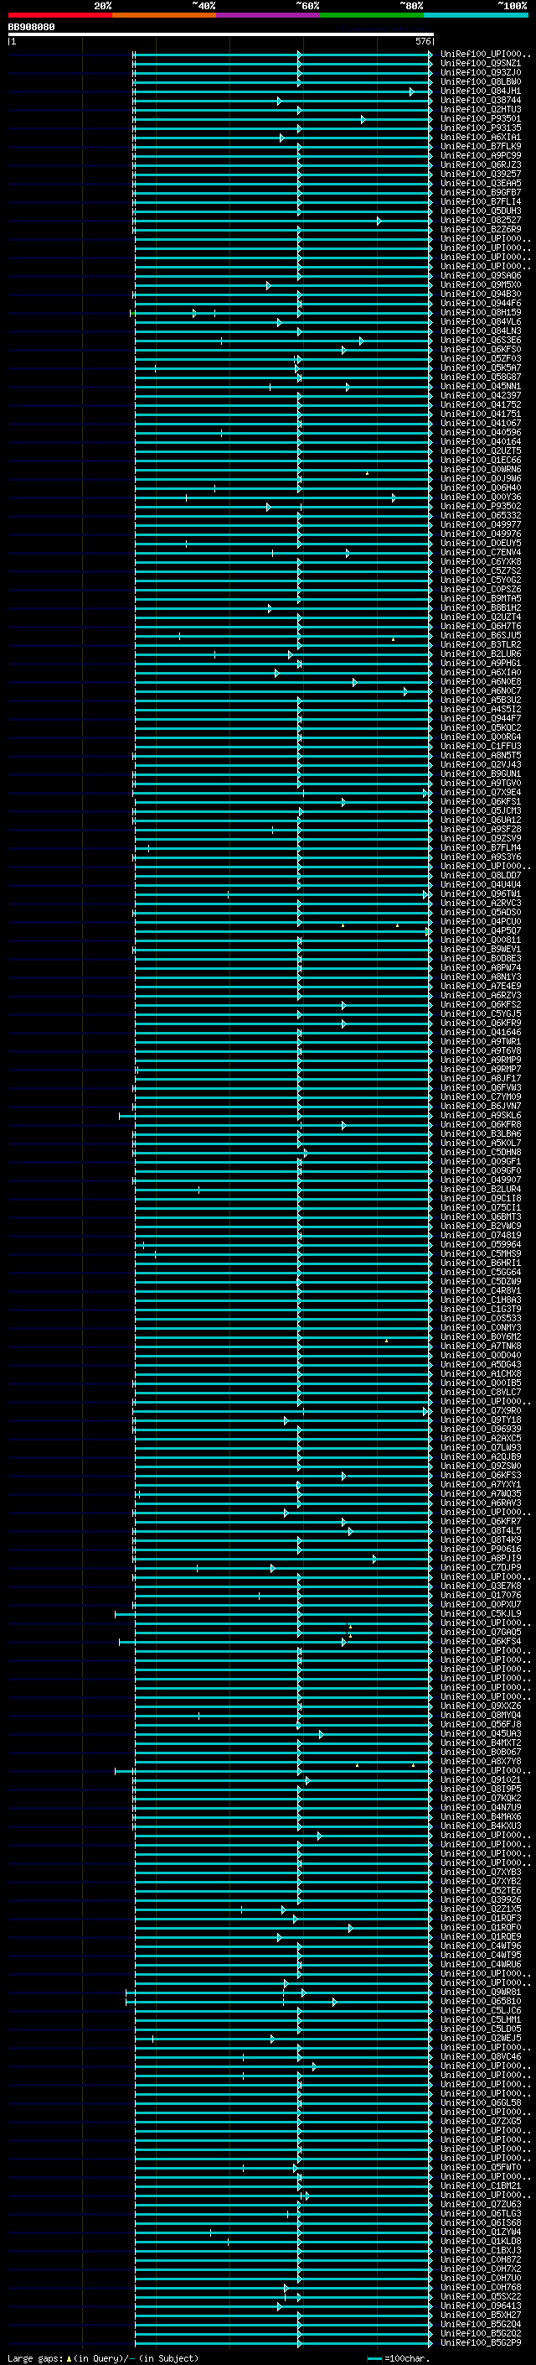Click the cyan ~100% identity legend bar

point(476,15)
